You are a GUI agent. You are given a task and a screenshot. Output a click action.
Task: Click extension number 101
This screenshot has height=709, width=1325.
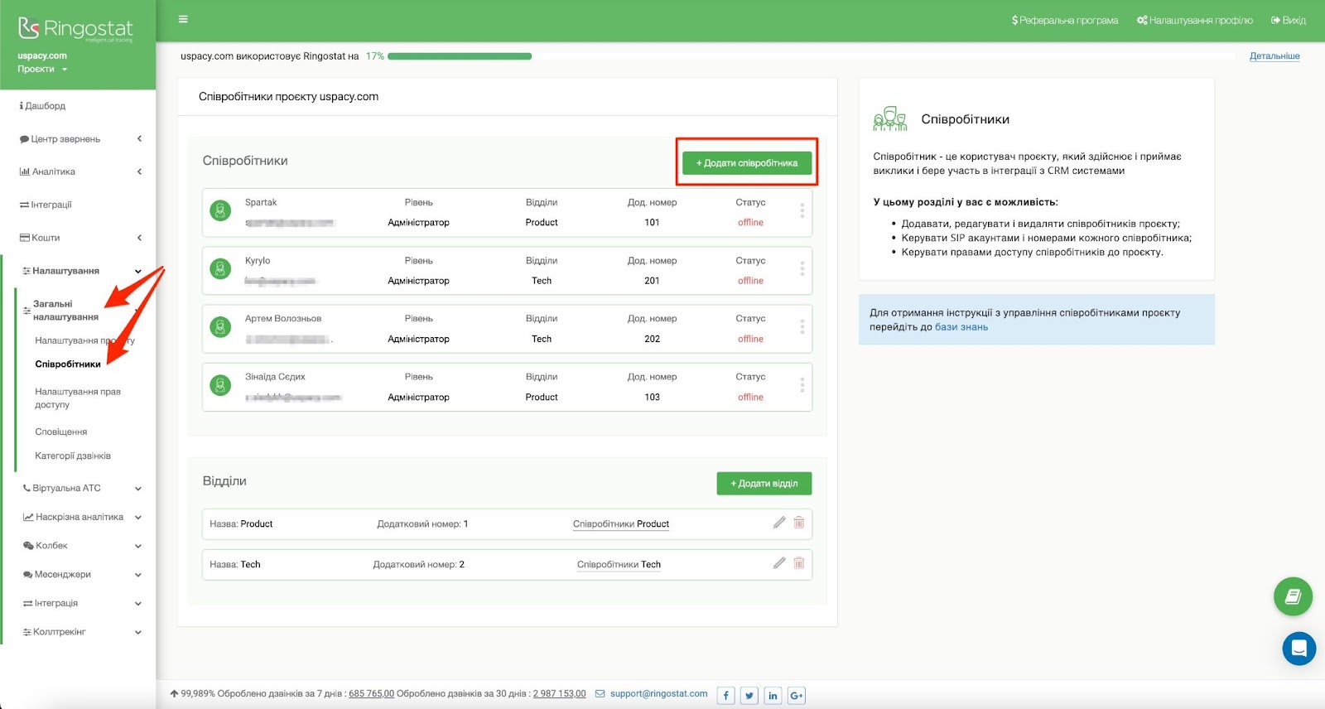652,223
